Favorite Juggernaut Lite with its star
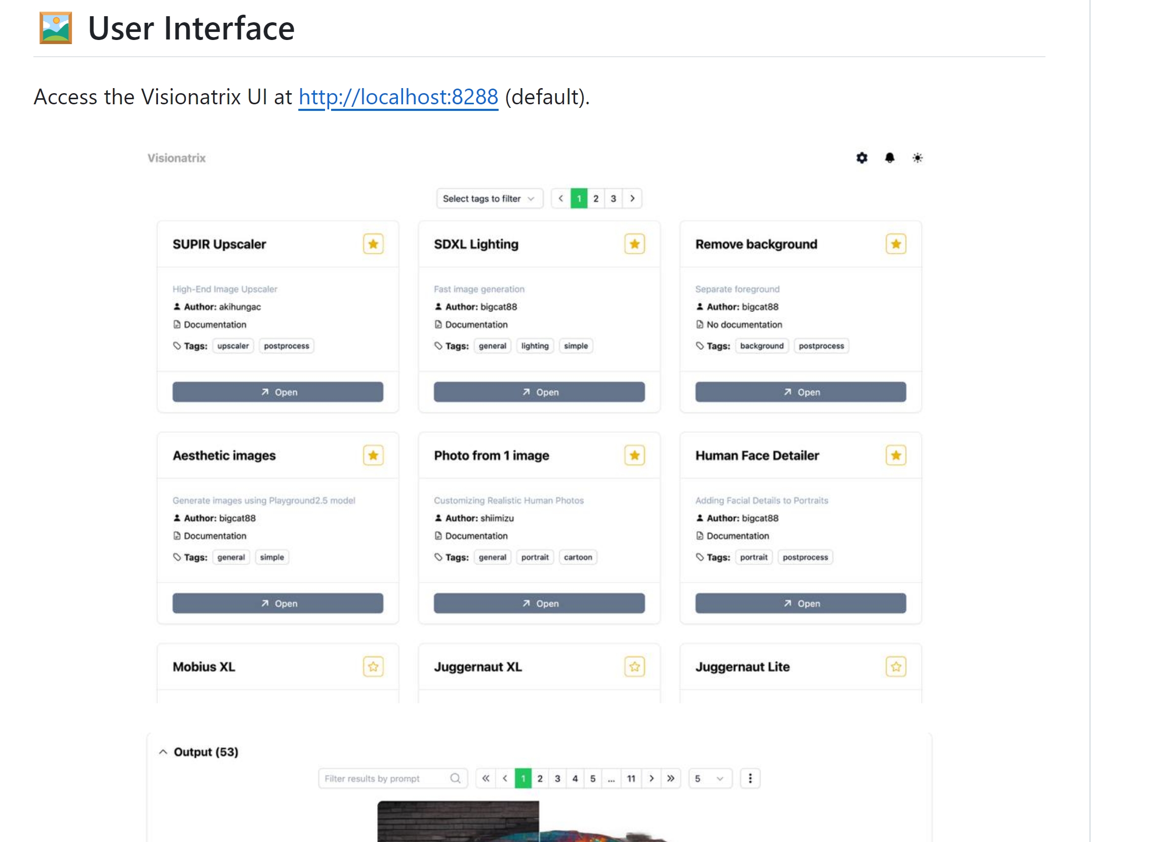 pos(896,667)
